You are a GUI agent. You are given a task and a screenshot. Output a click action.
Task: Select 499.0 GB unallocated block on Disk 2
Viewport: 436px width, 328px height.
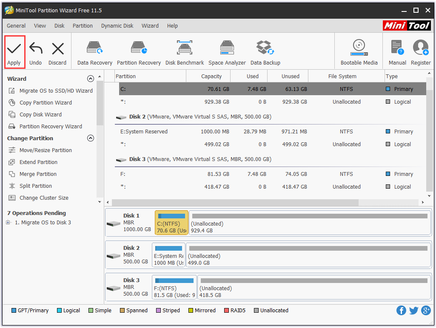pyautogui.click(x=308, y=255)
